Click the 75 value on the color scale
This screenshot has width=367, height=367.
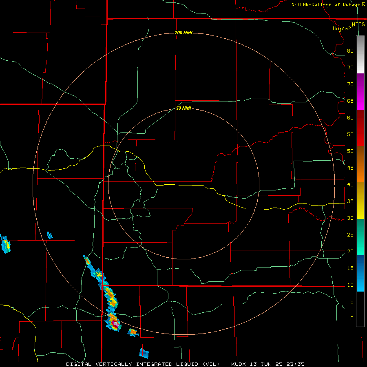click(x=350, y=68)
